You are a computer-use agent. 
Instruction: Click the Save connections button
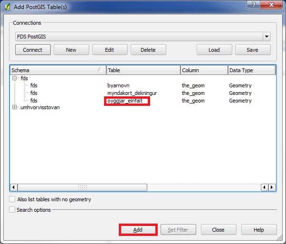click(x=253, y=50)
